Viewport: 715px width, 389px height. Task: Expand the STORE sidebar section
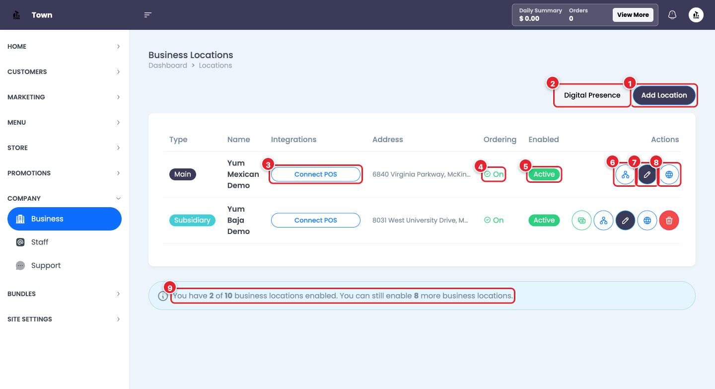[64, 148]
